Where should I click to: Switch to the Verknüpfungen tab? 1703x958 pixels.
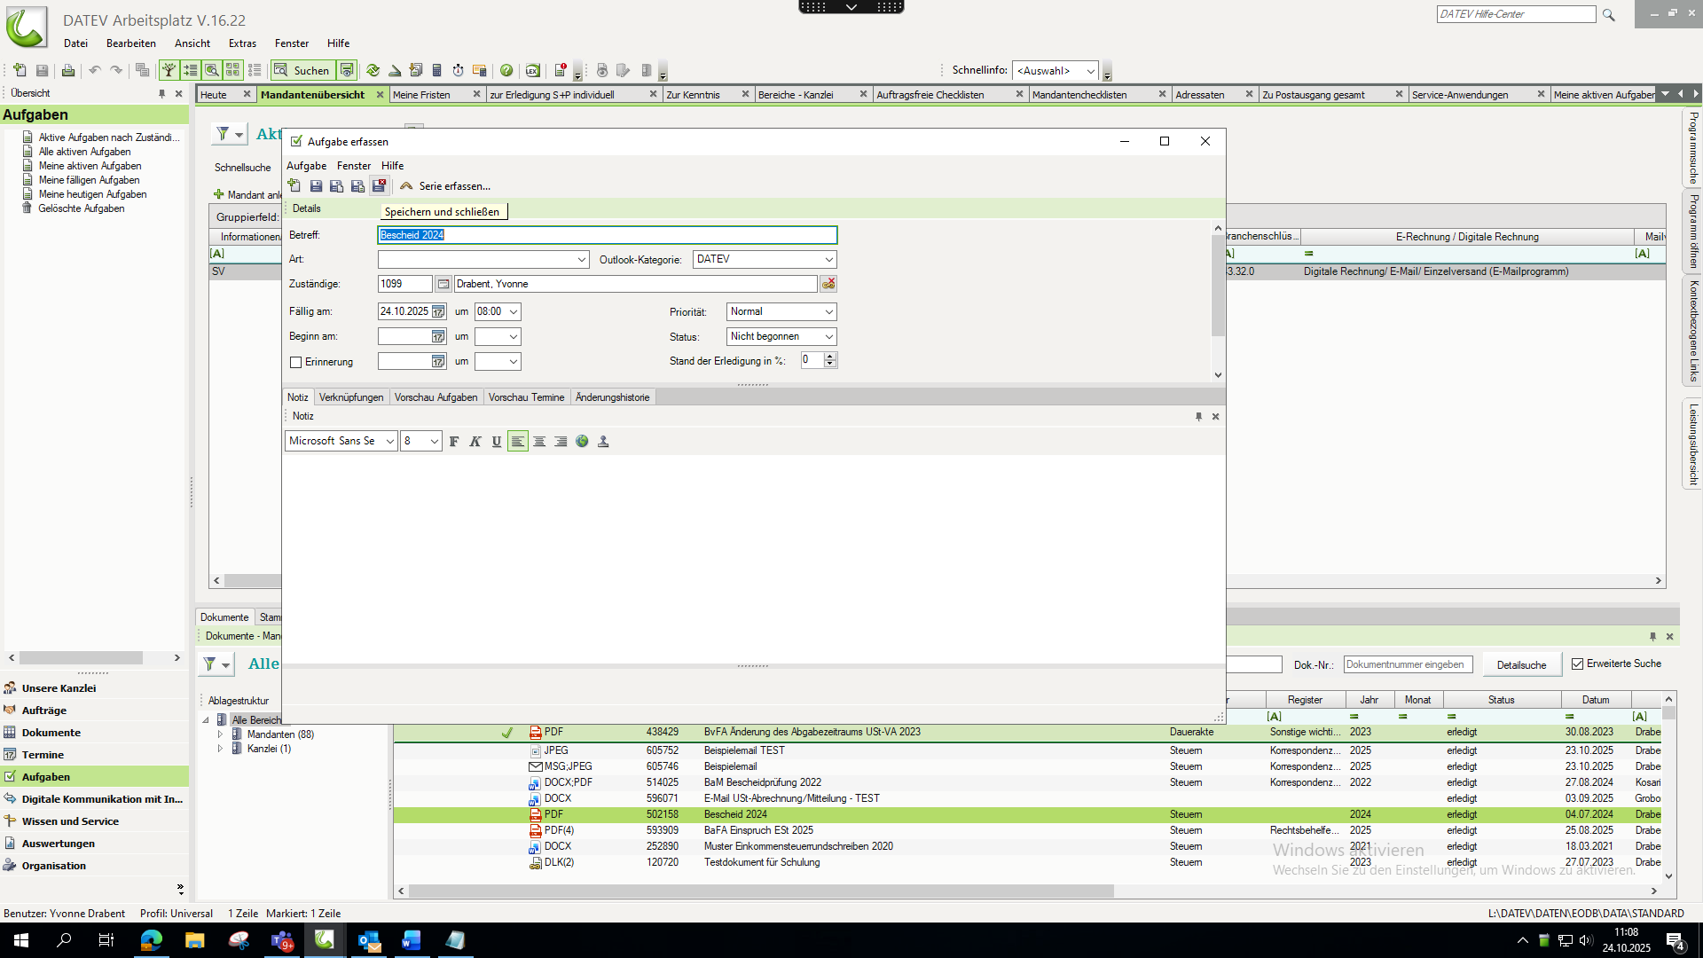coord(351,397)
